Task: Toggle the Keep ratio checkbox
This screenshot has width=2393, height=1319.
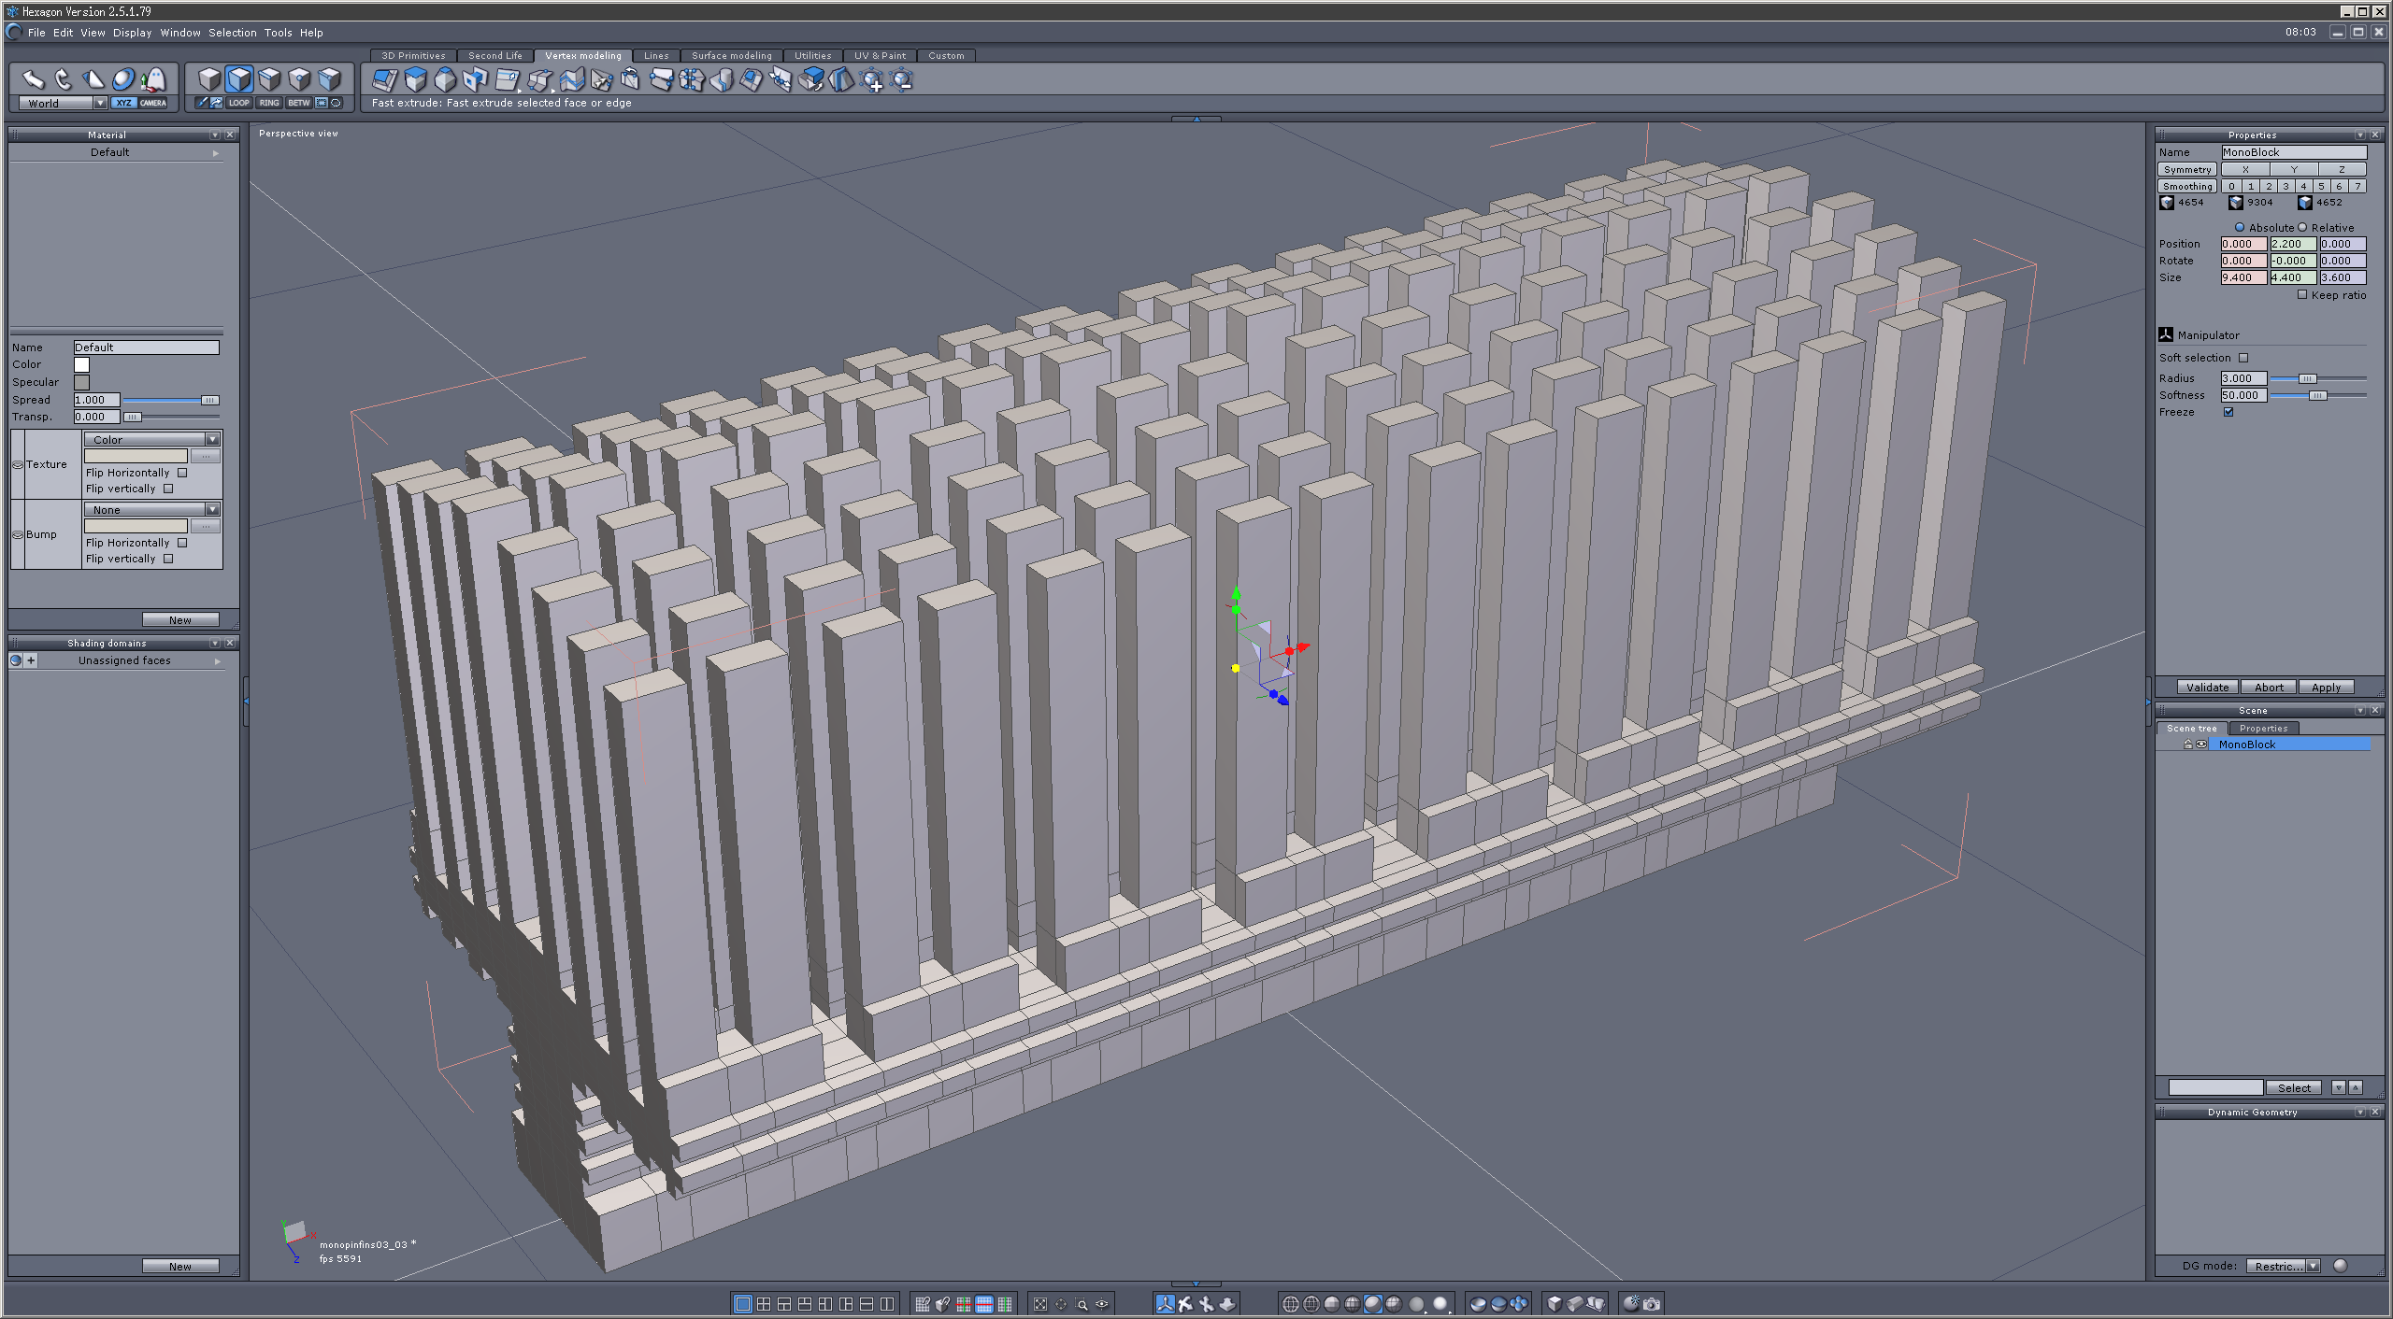Action: pos(2302,295)
